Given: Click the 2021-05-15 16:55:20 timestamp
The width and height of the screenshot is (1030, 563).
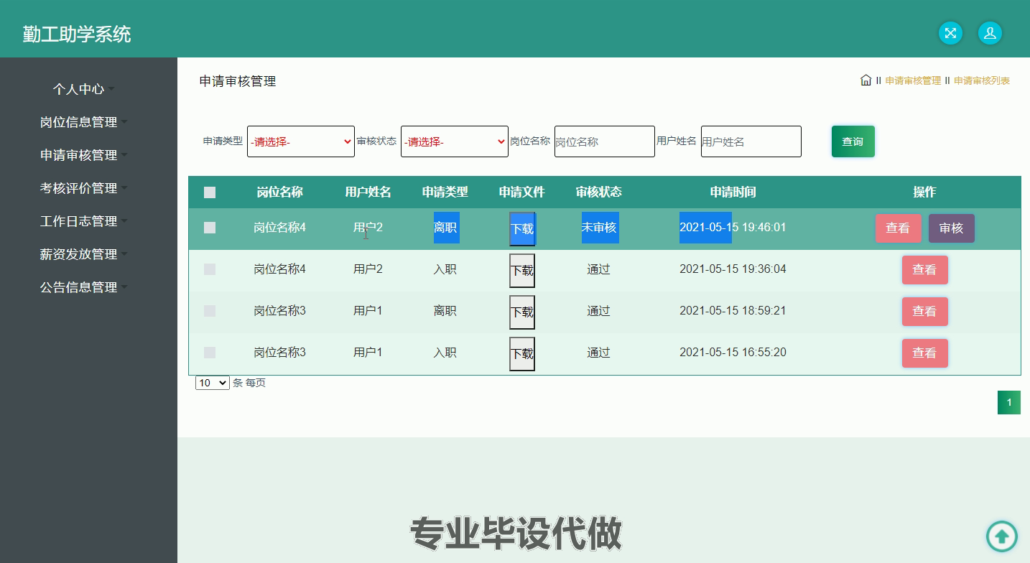Looking at the screenshot, I should click(x=733, y=353).
